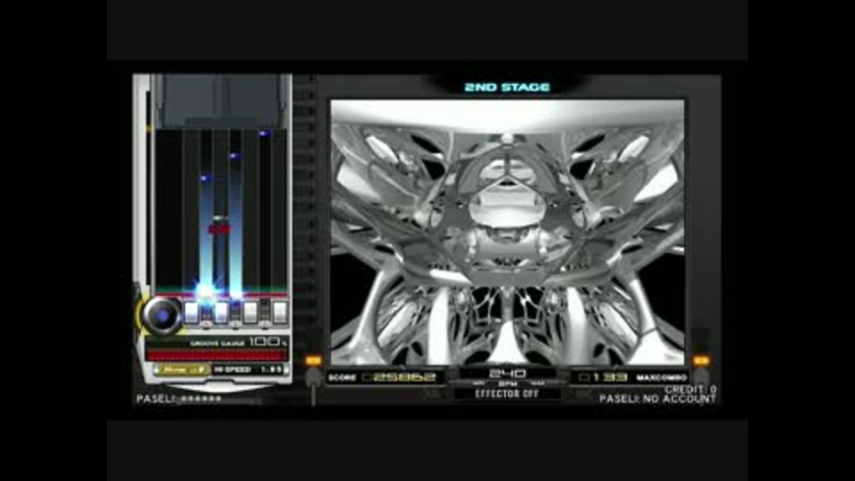
Task: Click the CREDIT: 0 text
Action: 690,389
